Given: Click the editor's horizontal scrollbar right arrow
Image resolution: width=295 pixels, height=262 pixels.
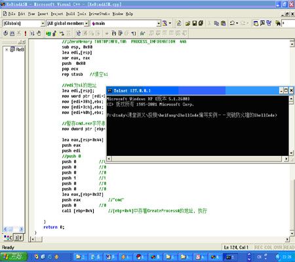Looking at the screenshot, I should point(287,239).
